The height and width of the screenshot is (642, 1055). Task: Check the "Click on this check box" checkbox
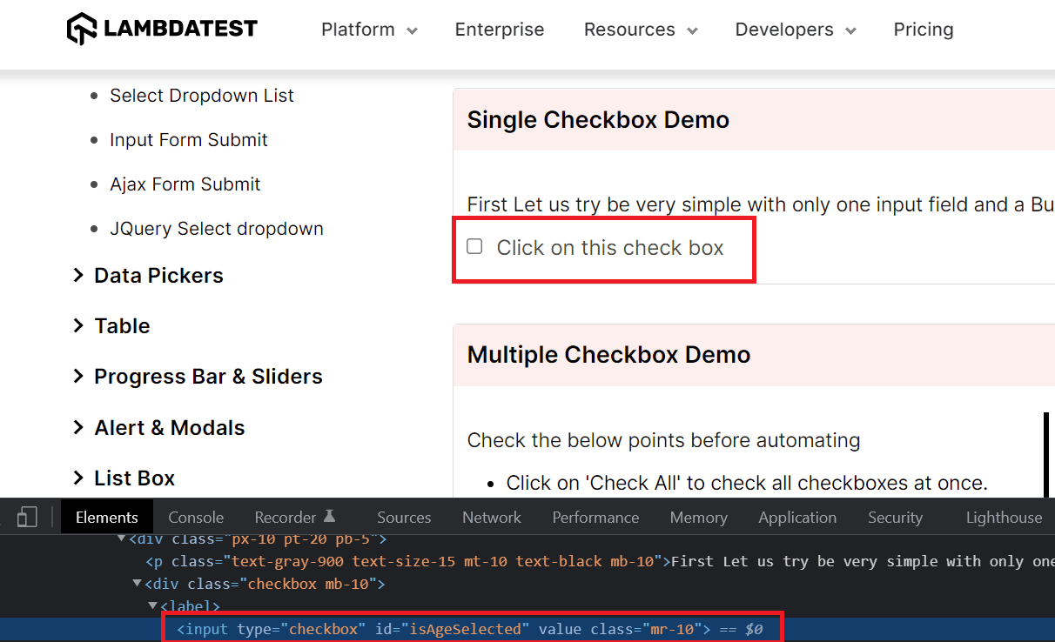(x=474, y=246)
